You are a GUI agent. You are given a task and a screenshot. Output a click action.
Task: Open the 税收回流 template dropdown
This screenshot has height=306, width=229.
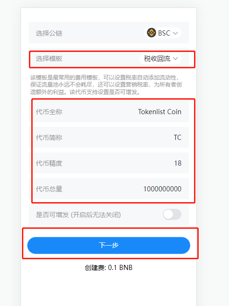tap(160, 58)
